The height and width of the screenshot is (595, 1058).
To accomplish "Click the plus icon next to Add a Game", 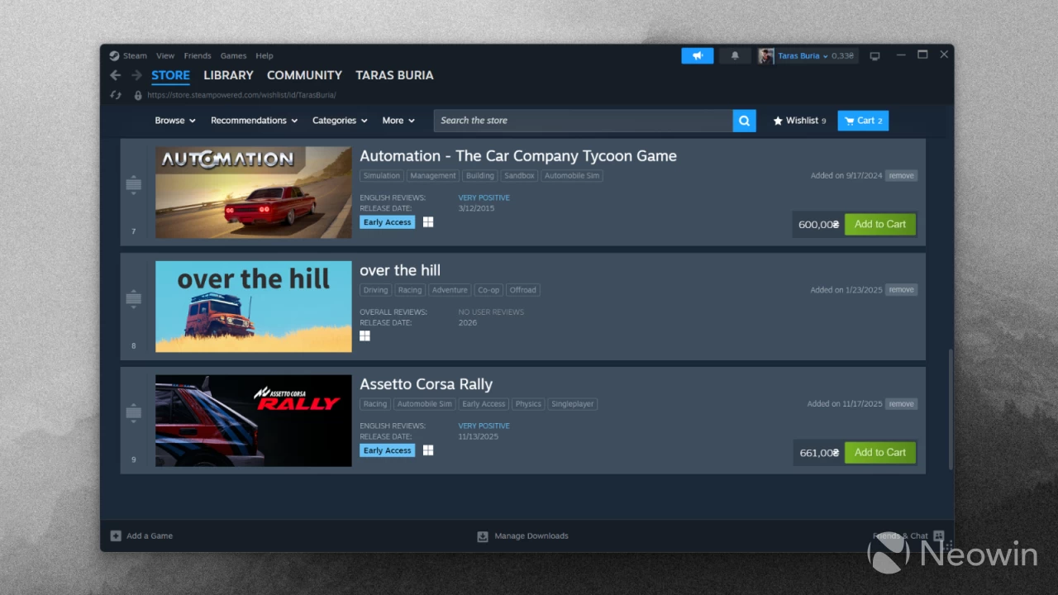I will click(116, 535).
